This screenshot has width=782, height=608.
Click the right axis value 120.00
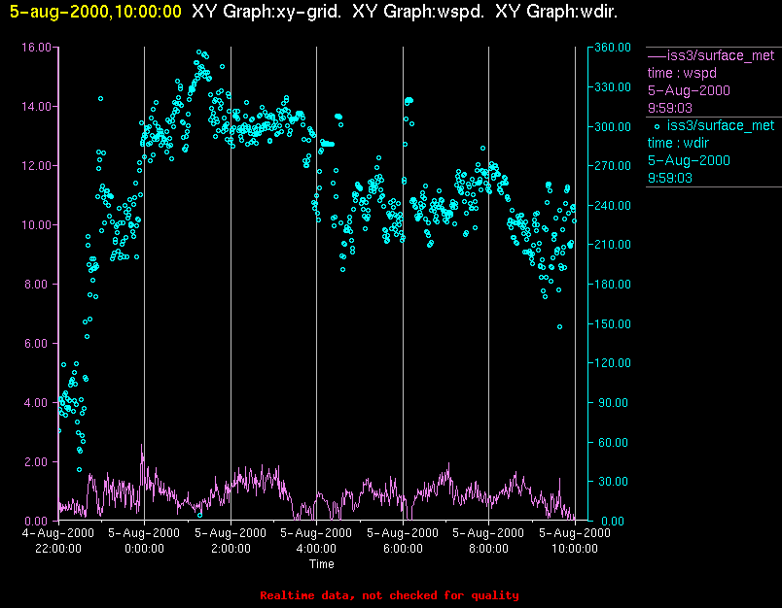tap(613, 363)
